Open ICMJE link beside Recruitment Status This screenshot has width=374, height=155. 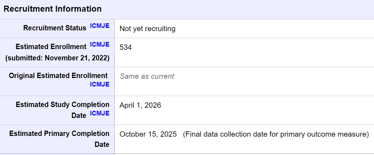click(x=100, y=26)
